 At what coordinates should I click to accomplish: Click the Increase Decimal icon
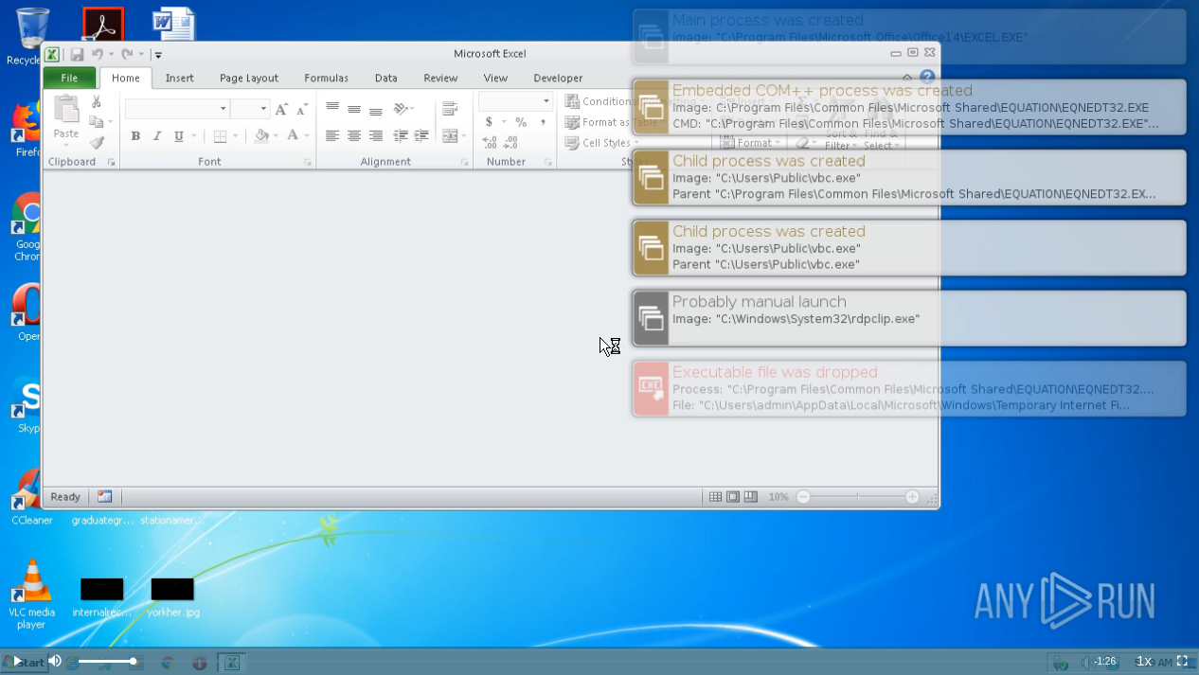point(490,143)
